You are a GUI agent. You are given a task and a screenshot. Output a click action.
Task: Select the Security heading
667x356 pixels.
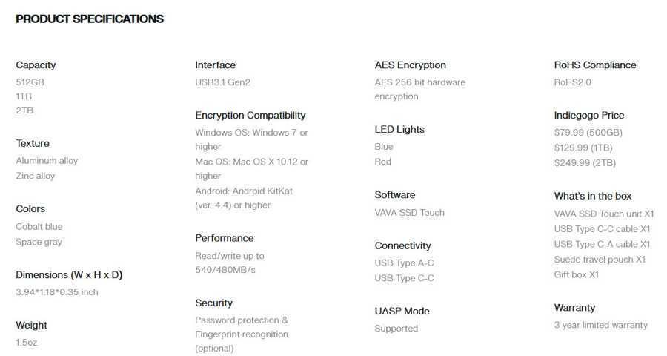pos(213,303)
